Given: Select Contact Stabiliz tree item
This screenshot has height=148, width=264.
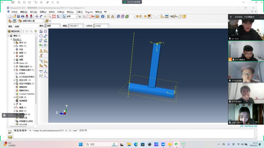Looking at the screenshot, I should (x=27, y=94).
